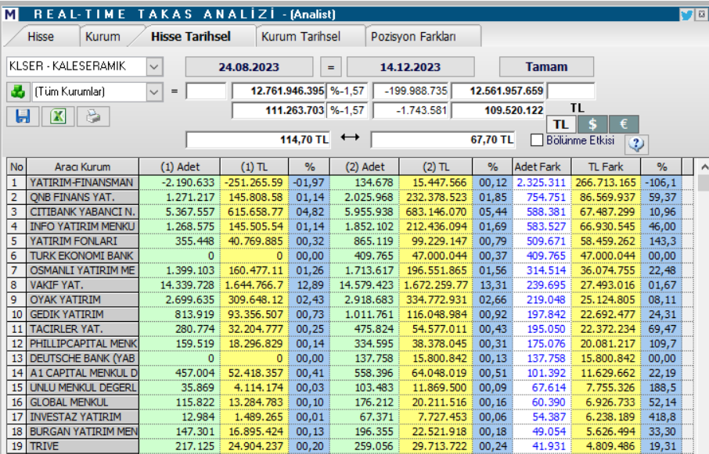This screenshot has height=454, width=709.
Task: Click the green clover broker filter icon
Action: 18,91
